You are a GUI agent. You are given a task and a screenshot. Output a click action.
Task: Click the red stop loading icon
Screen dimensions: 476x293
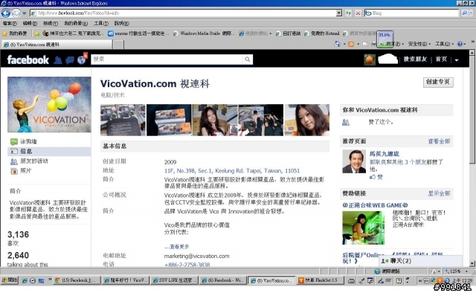pyautogui.click(x=358, y=13)
